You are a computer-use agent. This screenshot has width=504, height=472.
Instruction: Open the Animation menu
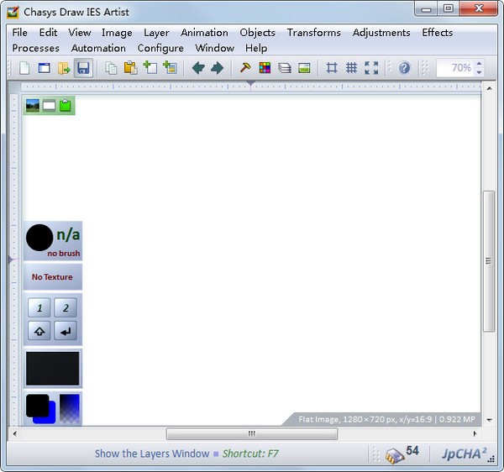[204, 33]
